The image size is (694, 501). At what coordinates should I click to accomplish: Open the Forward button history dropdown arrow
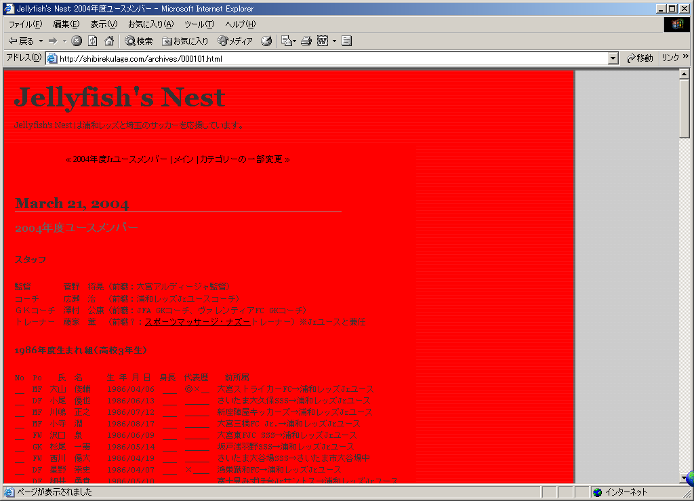point(64,41)
